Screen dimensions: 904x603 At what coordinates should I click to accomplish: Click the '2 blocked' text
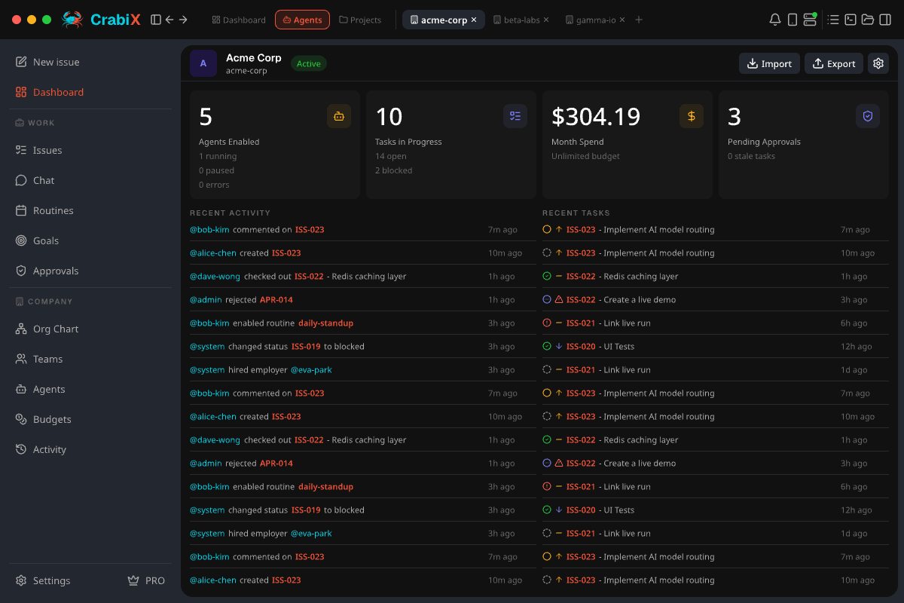pos(394,170)
